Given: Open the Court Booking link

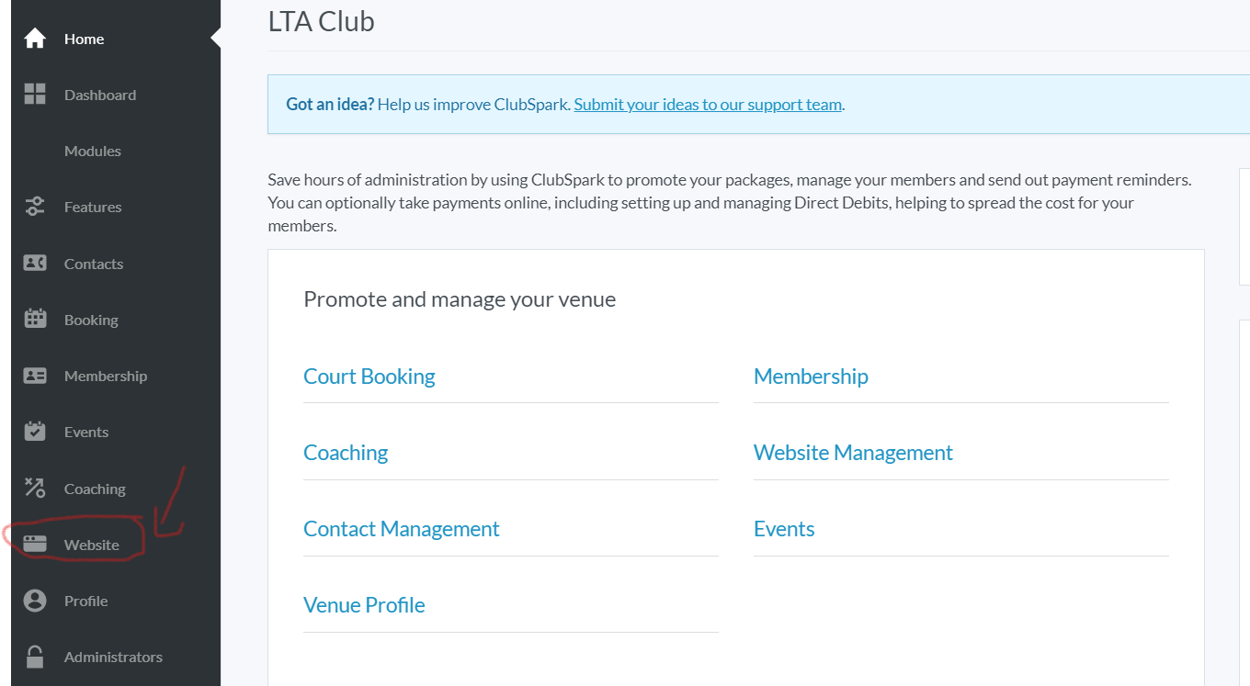Looking at the screenshot, I should tap(369, 377).
